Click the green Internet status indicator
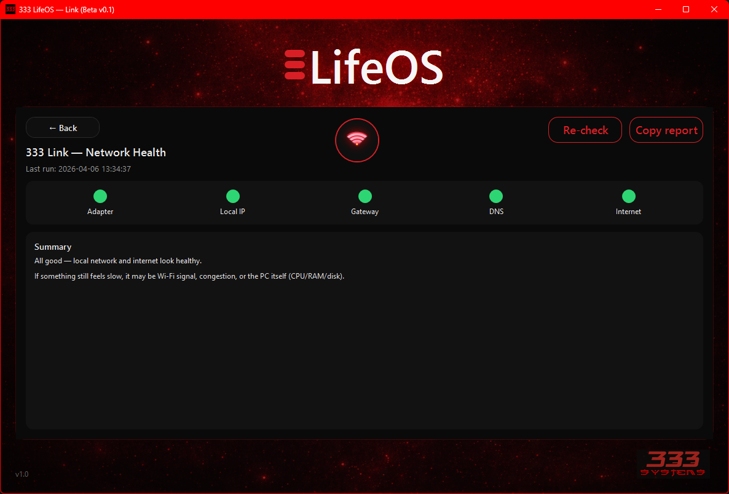This screenshot has height=494, width=729. [x=629, y=196]
